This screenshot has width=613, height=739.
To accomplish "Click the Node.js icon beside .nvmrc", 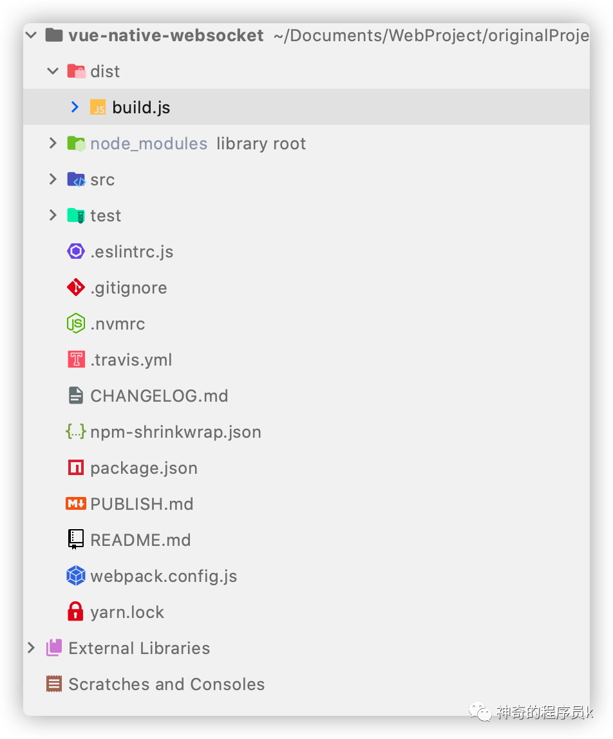I will pos(76,323).
